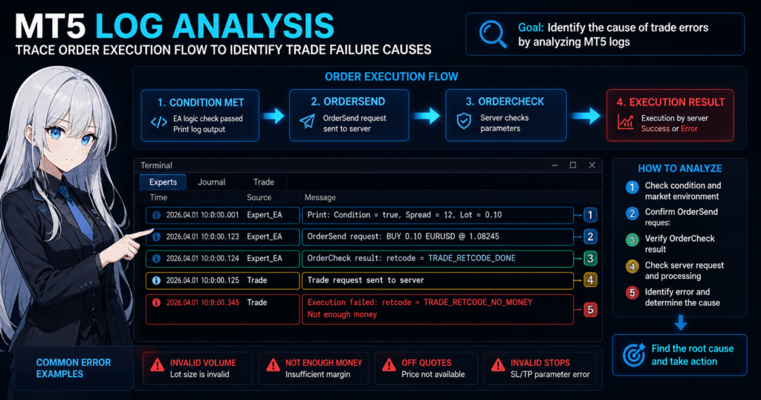Click the HOW TO ANALYZE heading
The image size is (761, 400).
pos(679,169)
